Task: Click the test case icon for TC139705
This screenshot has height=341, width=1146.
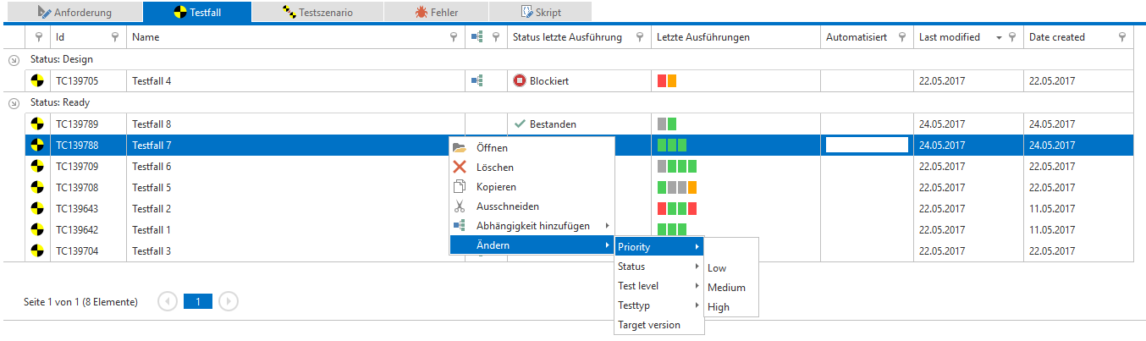Action: pyautogui.click(x=37, y=81)
